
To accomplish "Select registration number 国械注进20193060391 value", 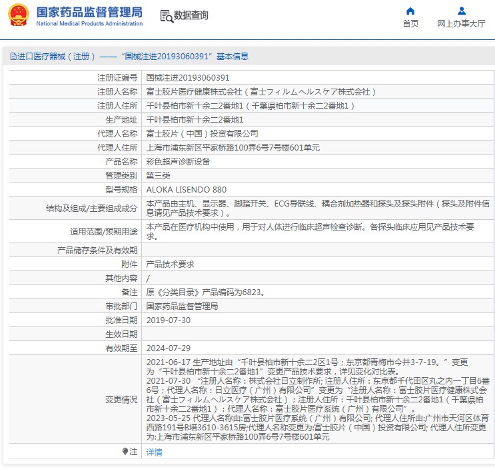I will pyautogui.click(x=188, y=78).
